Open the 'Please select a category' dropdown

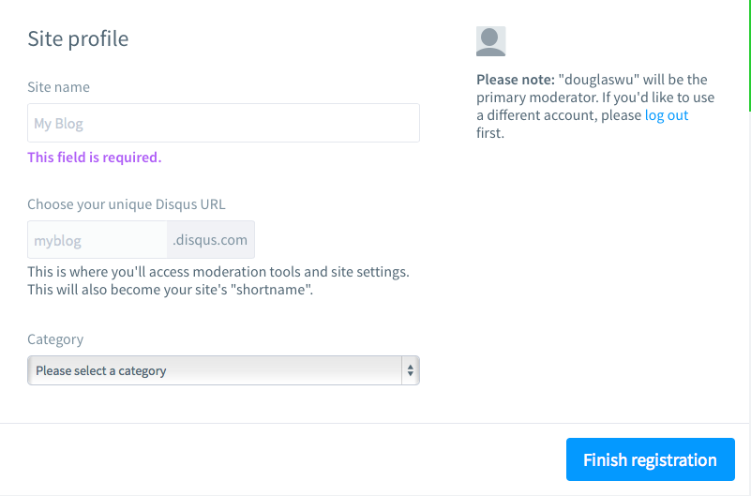click(223, 370)
